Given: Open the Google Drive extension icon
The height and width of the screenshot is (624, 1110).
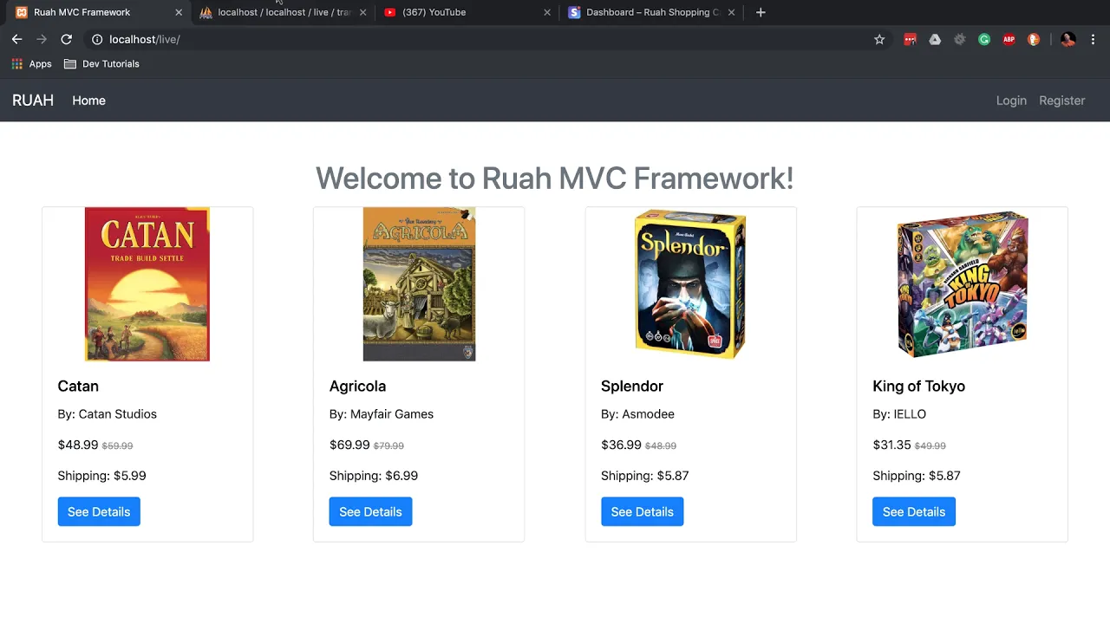Looking at the screenshot, I should click(935, 39).
